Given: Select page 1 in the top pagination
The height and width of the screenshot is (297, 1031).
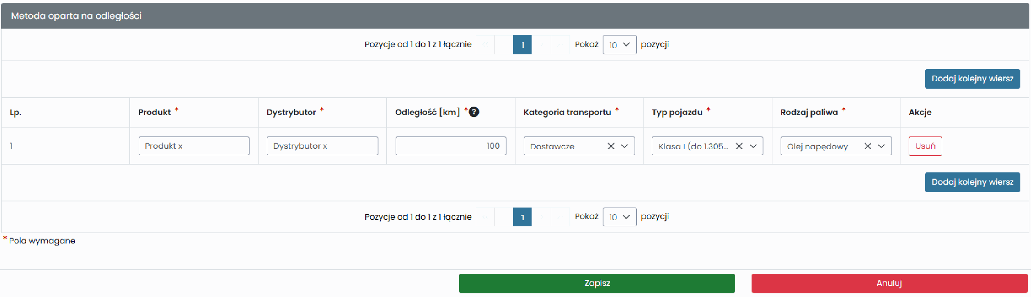Looking at the screenshot, I should (x=522, y=45).
